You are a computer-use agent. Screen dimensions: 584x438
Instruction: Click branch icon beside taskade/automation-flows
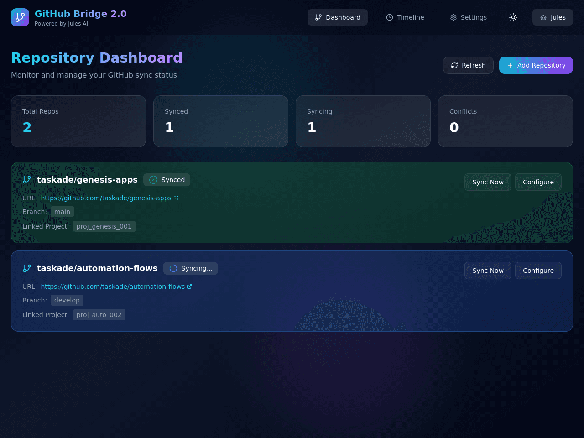pyautogui.click(x=27, y=268)
